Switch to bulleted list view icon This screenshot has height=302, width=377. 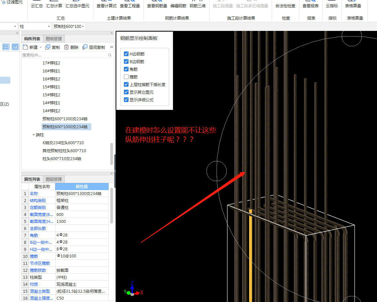coord(6,47)
